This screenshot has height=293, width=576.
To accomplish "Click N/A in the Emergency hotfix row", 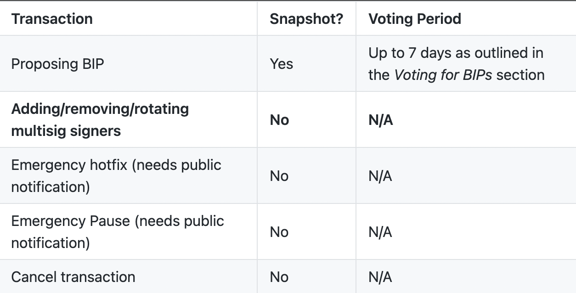I will click(380, 176).
